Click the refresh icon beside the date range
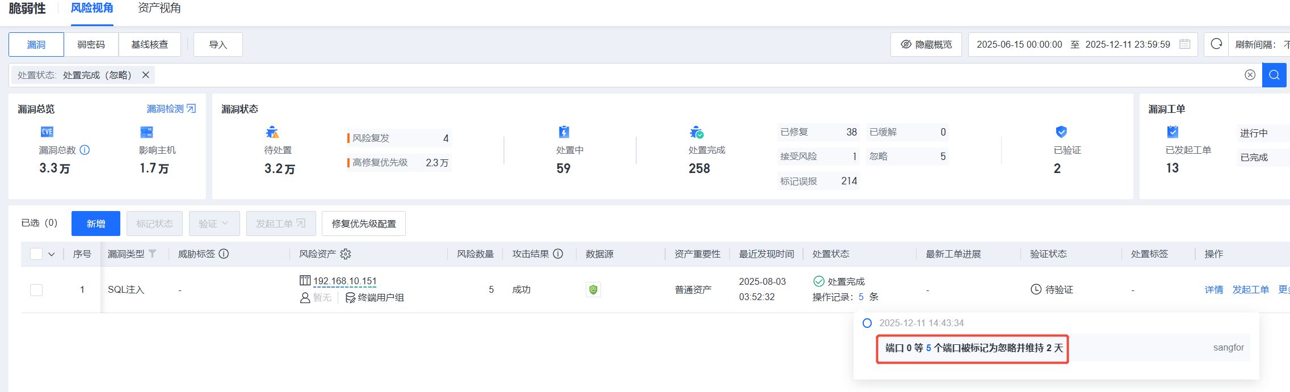1290x392 pixels. (1216, 44)
